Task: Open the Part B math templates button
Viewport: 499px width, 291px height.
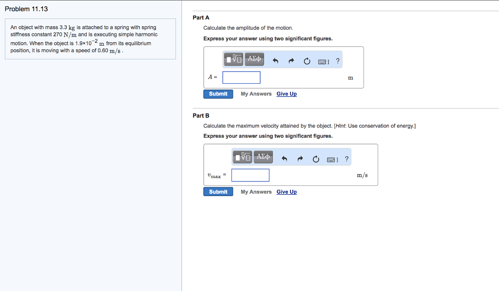Action: pos(243,157)
